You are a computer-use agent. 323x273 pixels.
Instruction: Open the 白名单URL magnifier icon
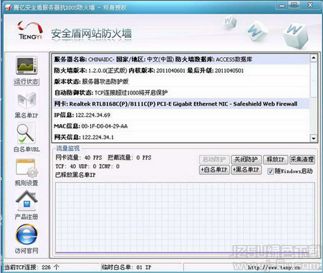click(26, 134)
